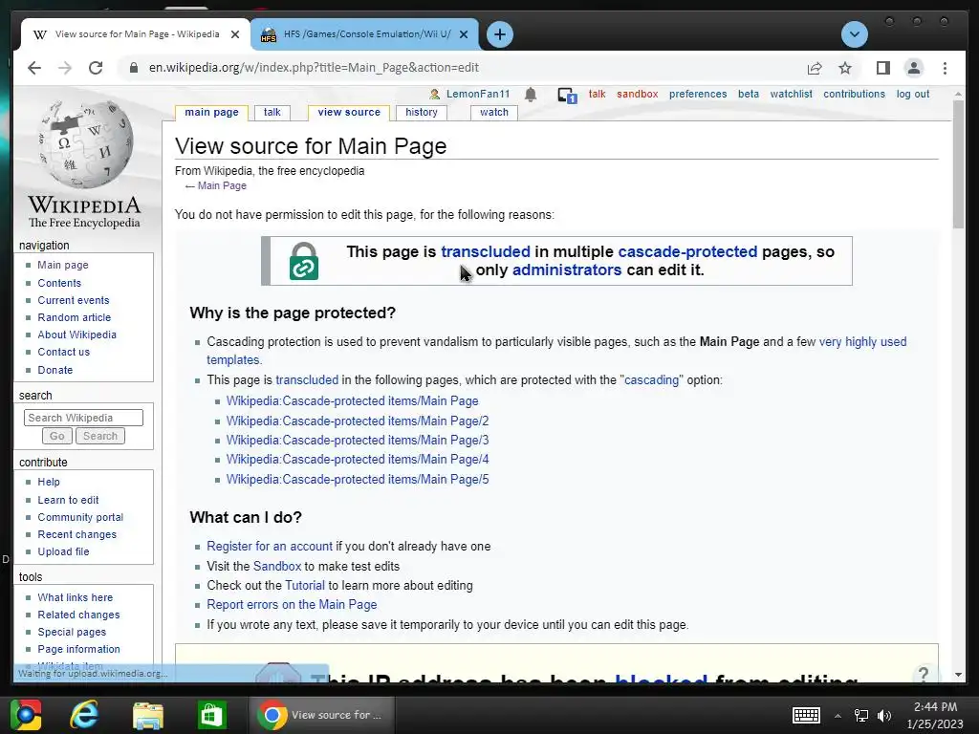Open the browser side panel icon

(882, 68)
